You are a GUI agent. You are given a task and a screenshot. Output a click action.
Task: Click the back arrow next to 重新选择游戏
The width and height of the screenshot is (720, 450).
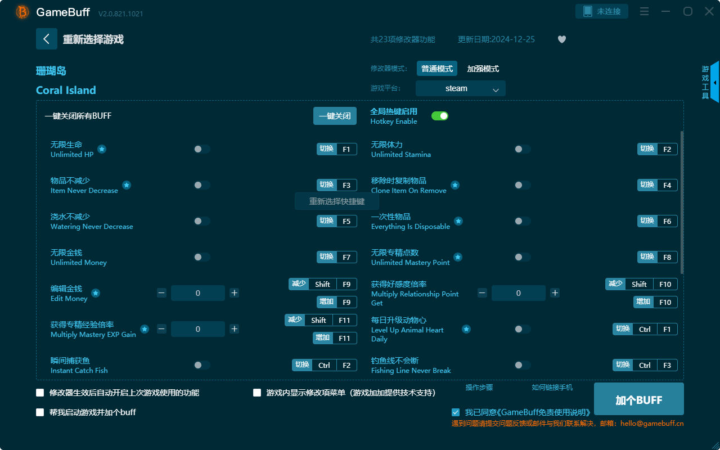[x=47, y=38]
